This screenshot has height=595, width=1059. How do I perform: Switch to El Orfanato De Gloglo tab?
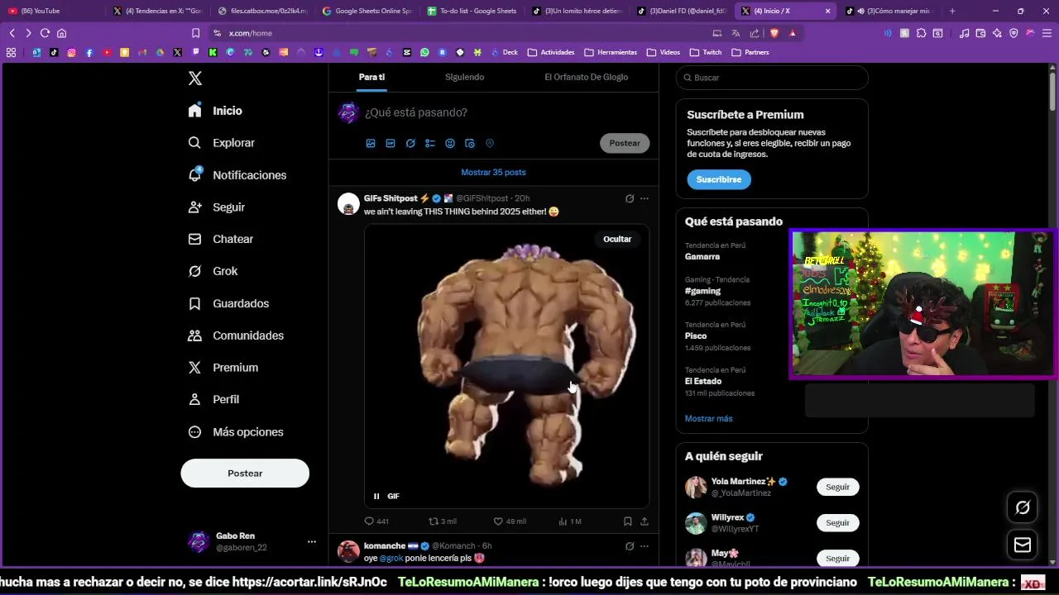click(x=586, y=77)
